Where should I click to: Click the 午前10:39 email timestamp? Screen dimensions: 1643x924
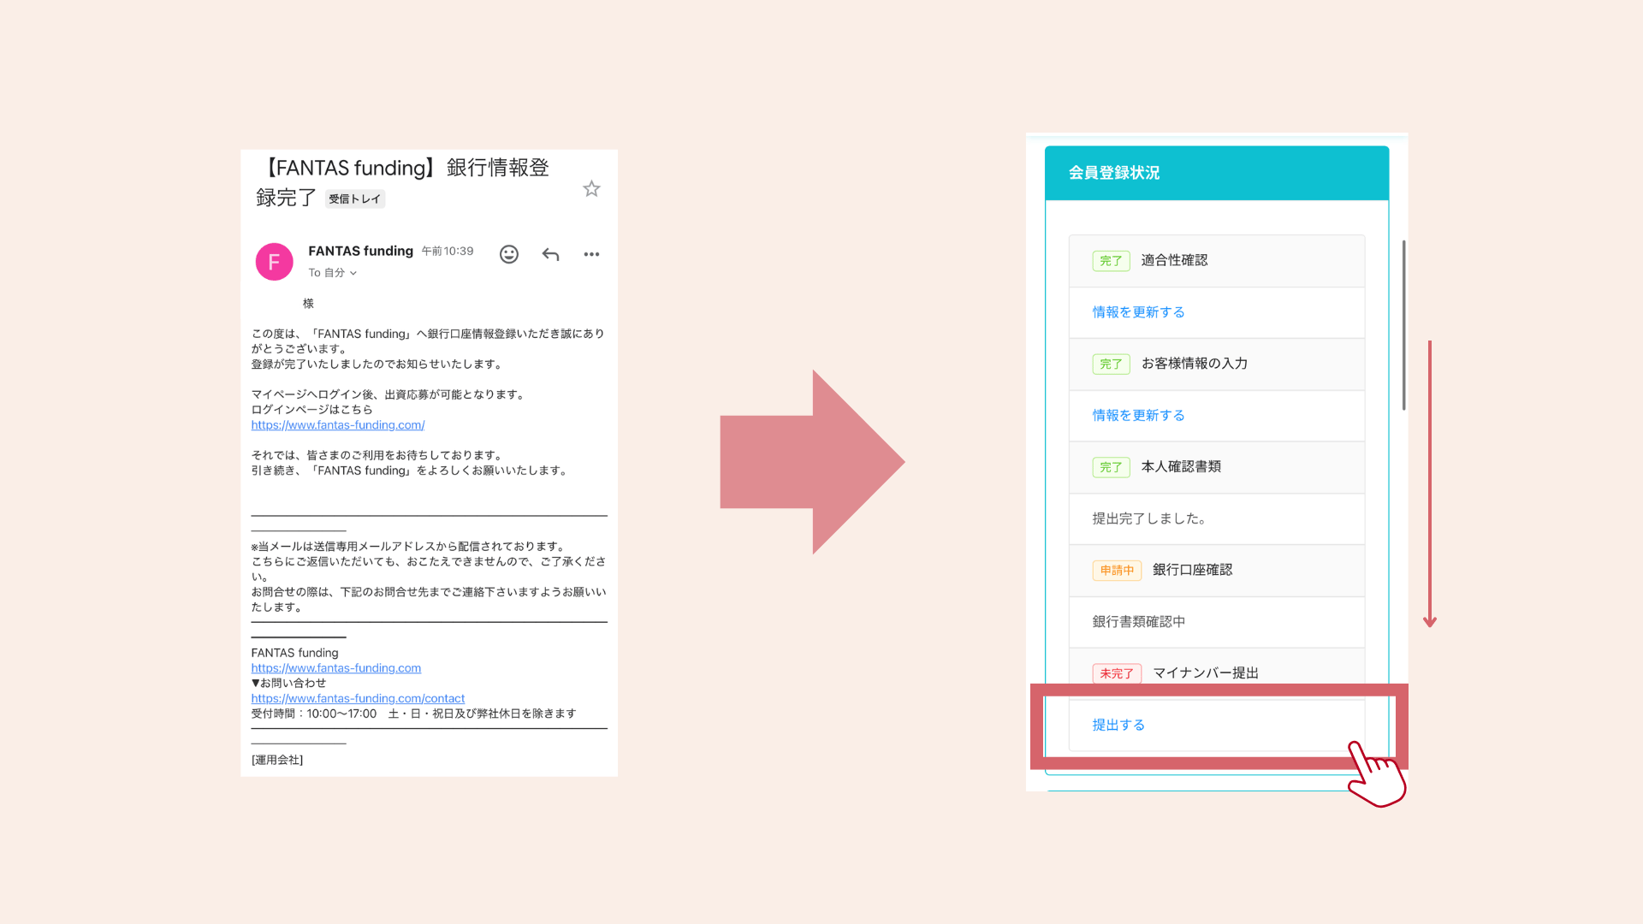pyautogui.click(x=447, y=251)
